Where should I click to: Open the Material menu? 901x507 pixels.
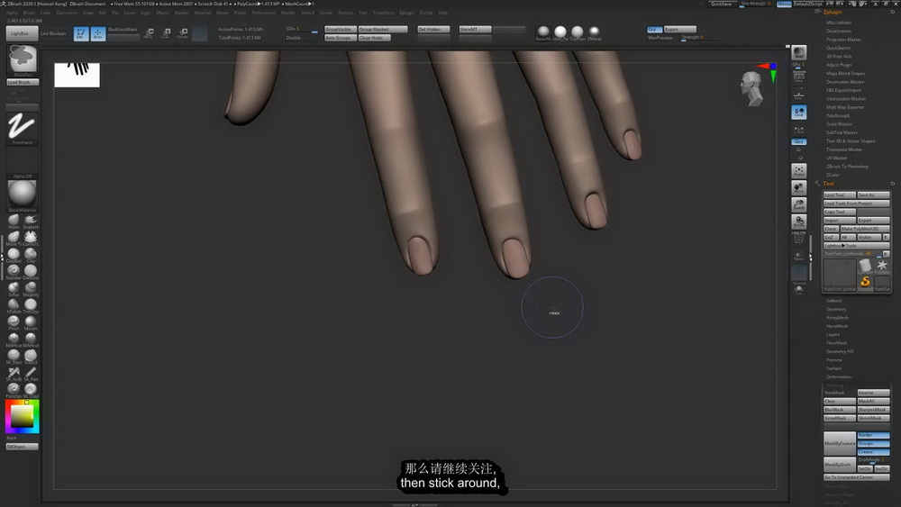pos(202,13)
